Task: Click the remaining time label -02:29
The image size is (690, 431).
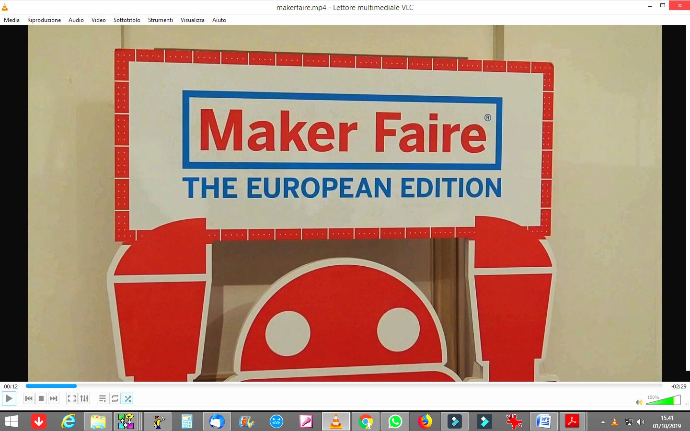Action: coord(678,386)
